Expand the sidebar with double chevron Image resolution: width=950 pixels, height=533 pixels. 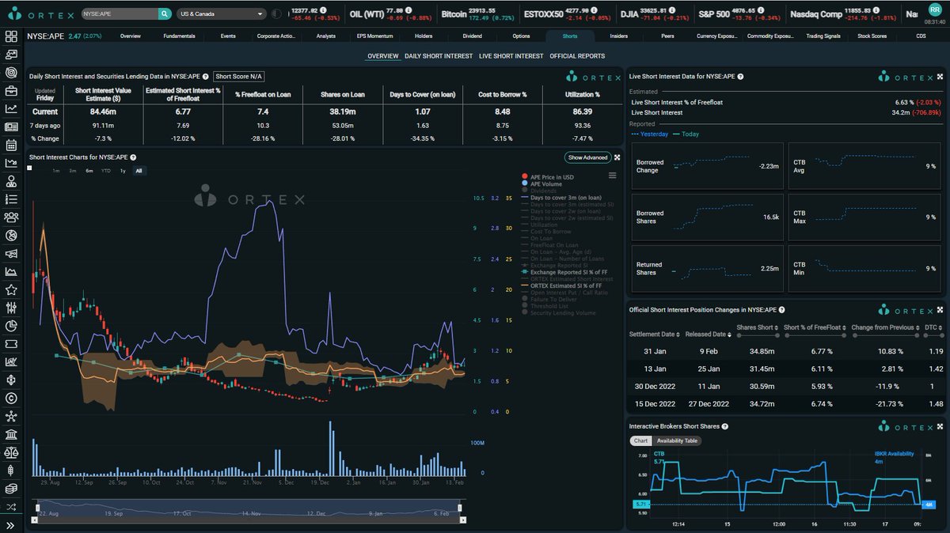pyautogui.click(x=11, y=525)
